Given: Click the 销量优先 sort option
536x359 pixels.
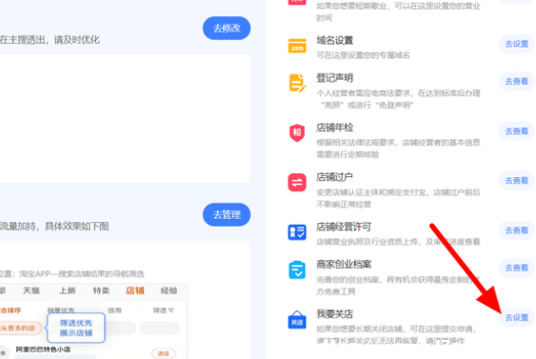Looking at the screenshot, I should click(x=61, y=310).
